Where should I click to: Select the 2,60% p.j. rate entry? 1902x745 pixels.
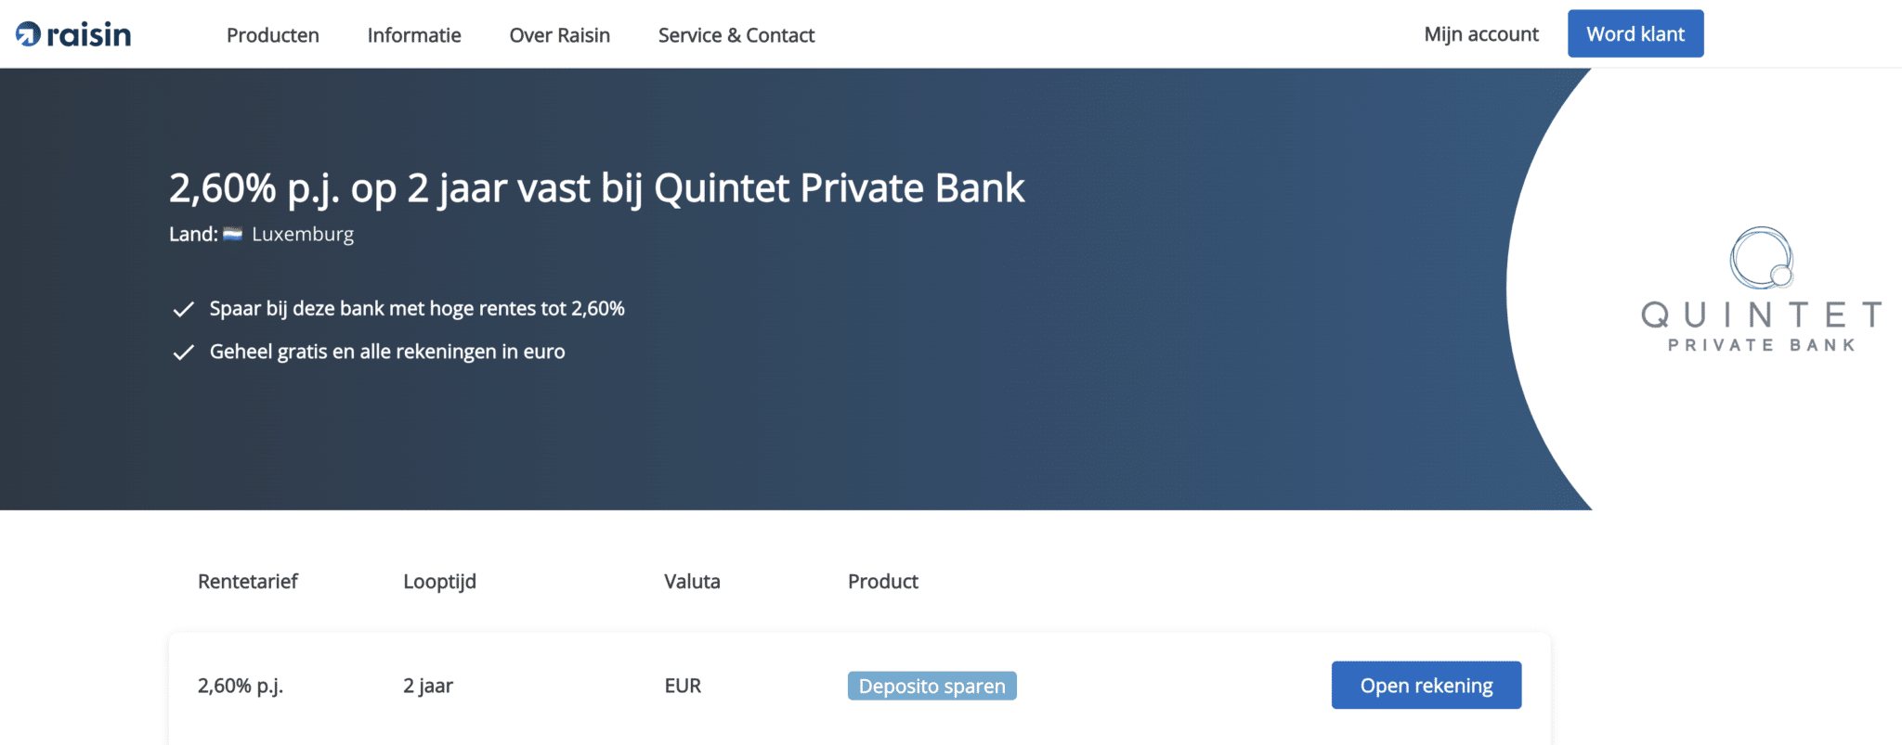[x=241, y=686]
